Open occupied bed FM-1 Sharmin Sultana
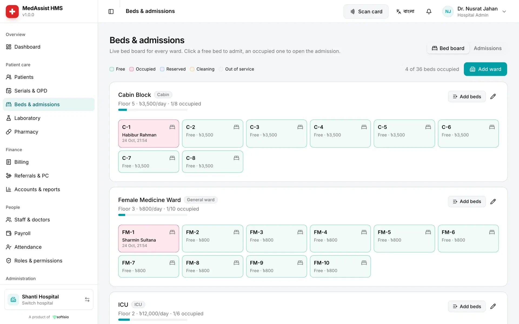The height and width of the screenshot is (324, 519). pos(148,238)
